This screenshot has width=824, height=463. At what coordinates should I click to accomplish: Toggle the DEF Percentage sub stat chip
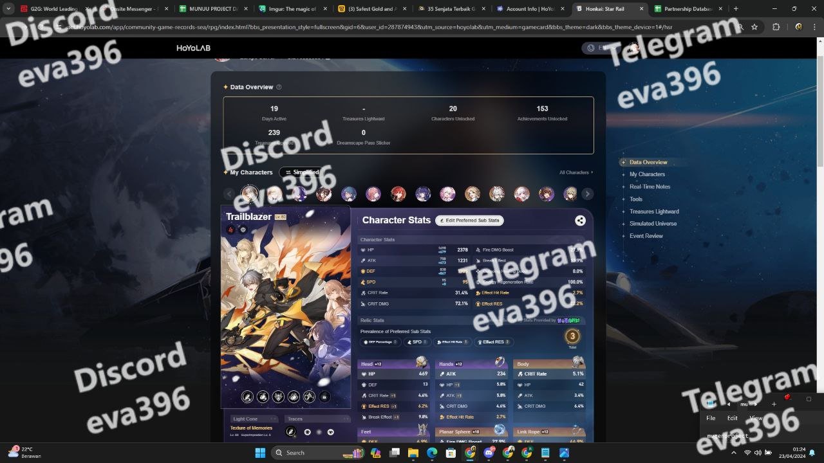point(380,342)
